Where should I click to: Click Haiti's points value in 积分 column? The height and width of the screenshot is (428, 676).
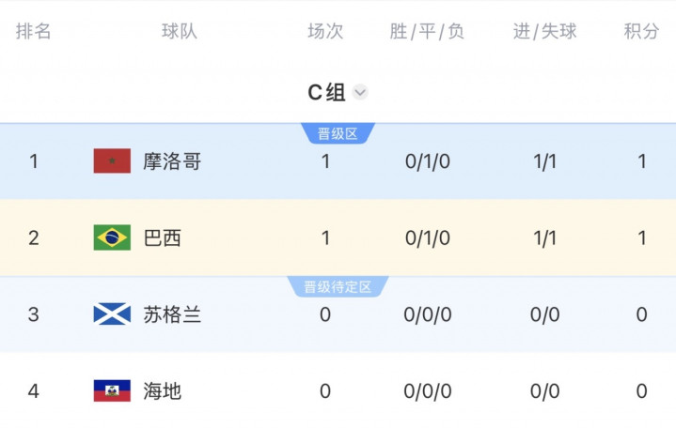click(641, 391)
